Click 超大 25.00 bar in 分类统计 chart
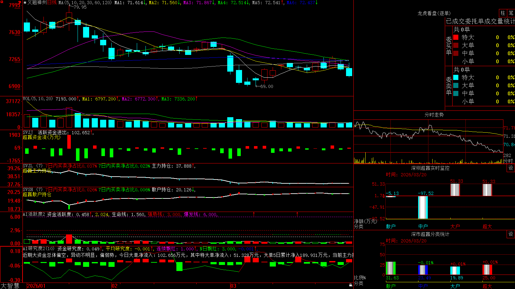 (487, 269)
